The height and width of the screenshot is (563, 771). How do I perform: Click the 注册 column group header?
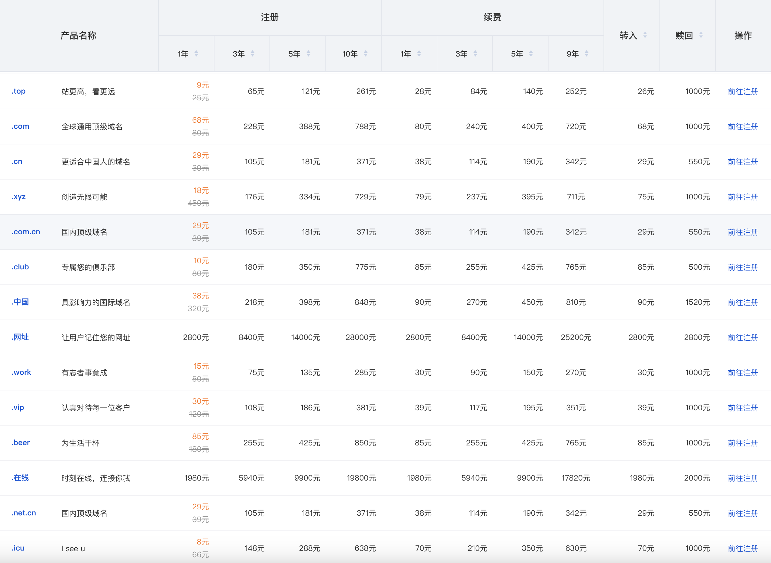tap(269, 17)
